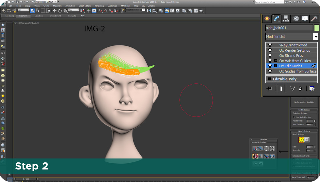Image resolution: width=320 pixels, height=182 pixels.
Task: Expand the Editable Poly entry
Action: (x=269, y=79)
